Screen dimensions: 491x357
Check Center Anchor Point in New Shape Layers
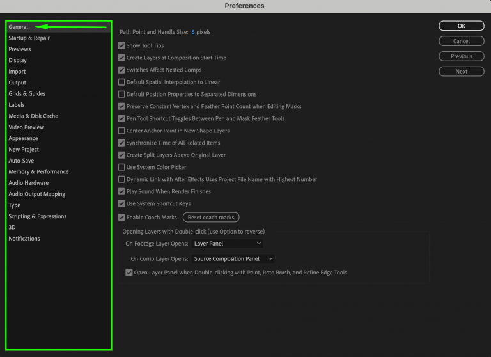point(122,131)
